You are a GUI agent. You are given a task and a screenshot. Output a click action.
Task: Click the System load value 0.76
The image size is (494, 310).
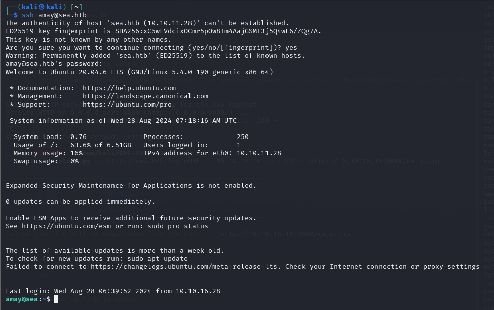(79, 137)
